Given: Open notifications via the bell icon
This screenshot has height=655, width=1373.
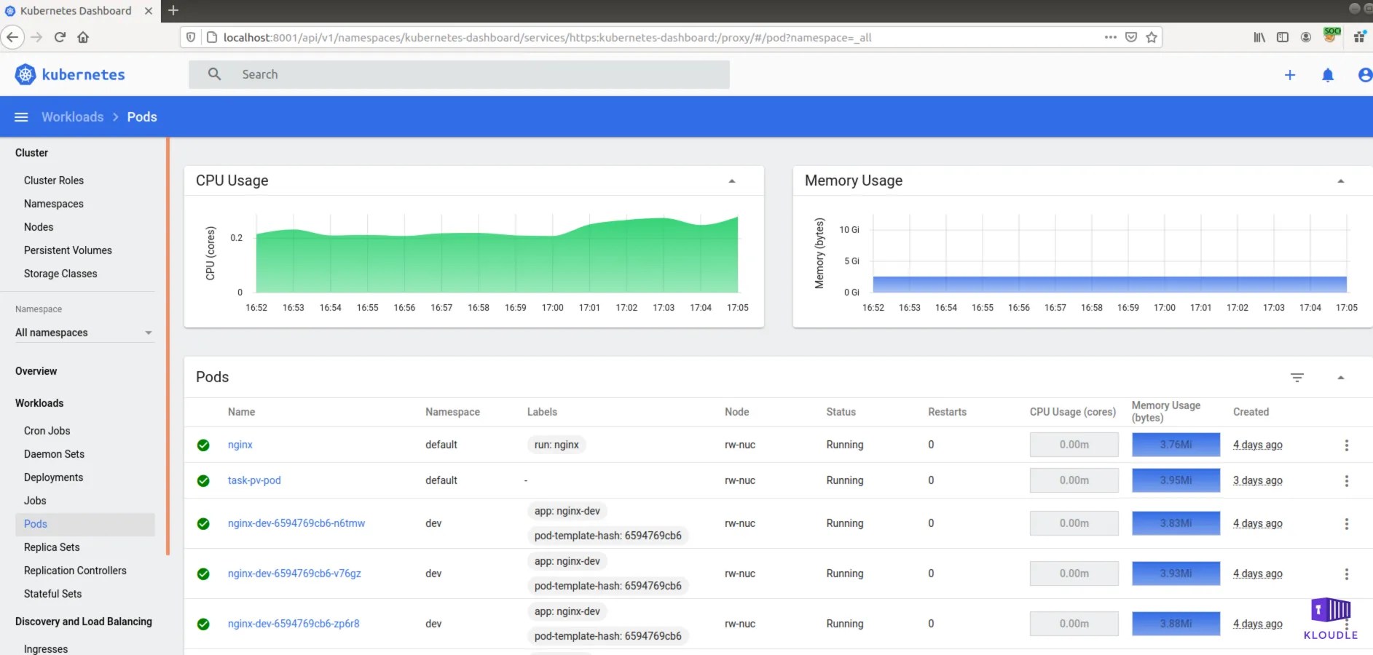Looking at the screenshot, I should [x=1327, y=75].
